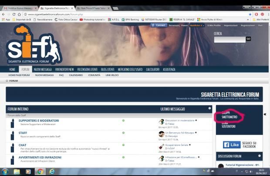Open the AVVERTIMENTI ED INFRAZIONI forum
The image size is (270, 176).
point(40,157)
